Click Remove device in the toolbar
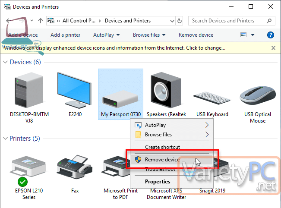The width and height of the screenshot is (281, 208). point(196,35)
